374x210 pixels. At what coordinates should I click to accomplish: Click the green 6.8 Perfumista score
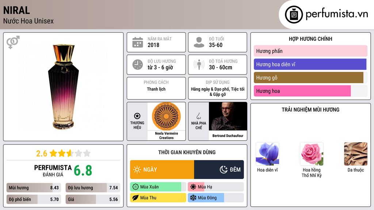pyautogui.click(x=83, y=171)
